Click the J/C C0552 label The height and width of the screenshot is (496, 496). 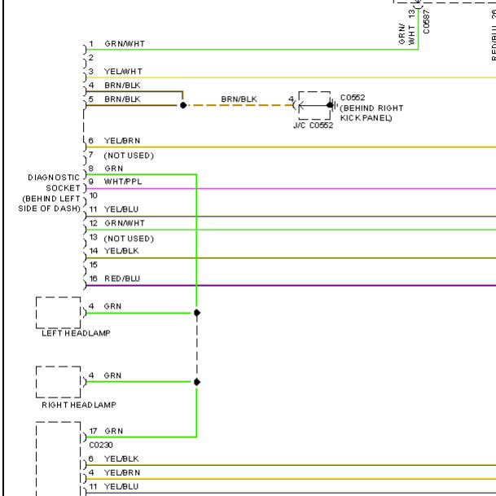314,125
